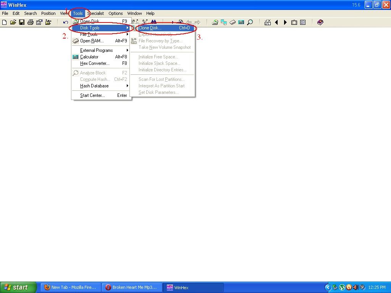Click greyed Scan For Lost Partitions...
Screen dimensions: 391x293
[162, 79]
